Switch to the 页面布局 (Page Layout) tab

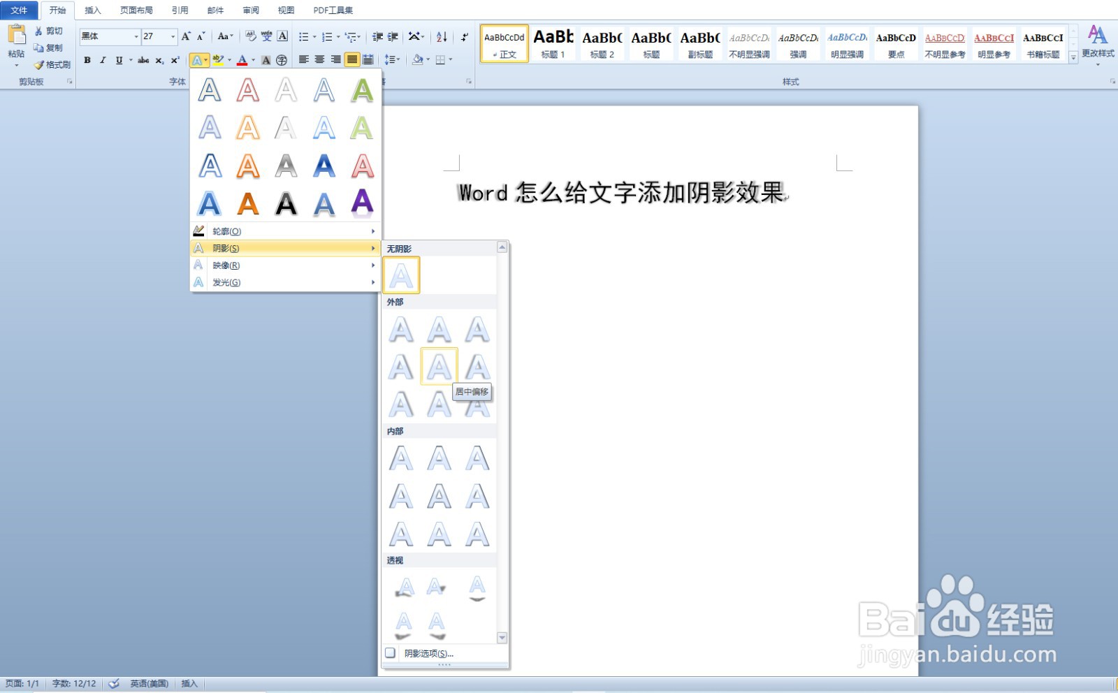point(136,10)
